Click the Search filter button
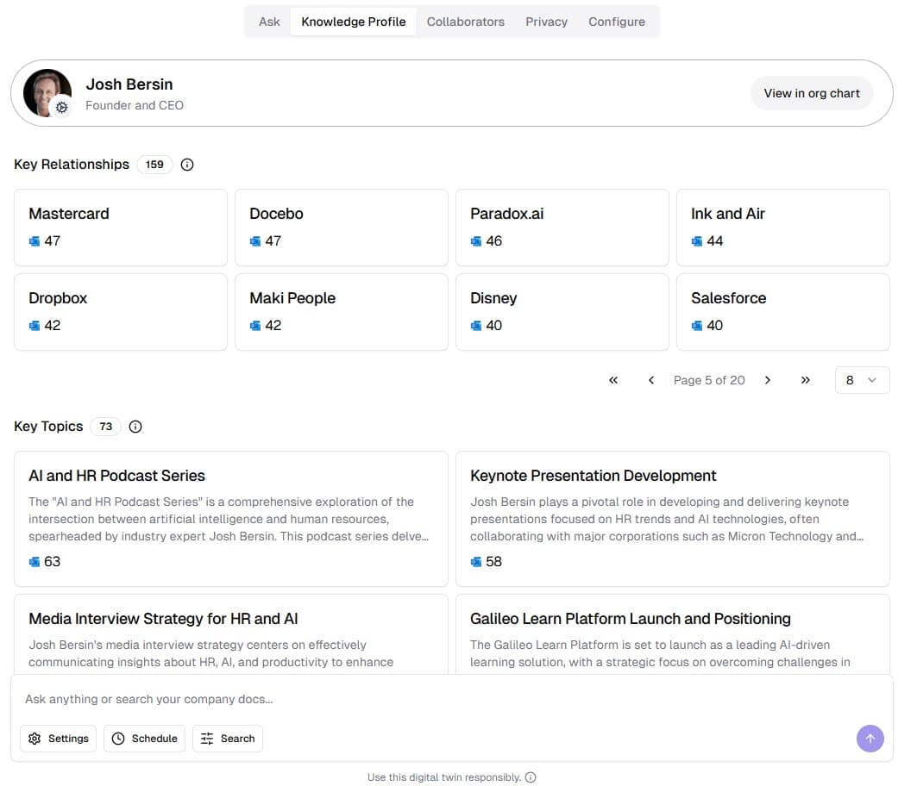This screenshot has width=917, height=786. pos(228,739)
